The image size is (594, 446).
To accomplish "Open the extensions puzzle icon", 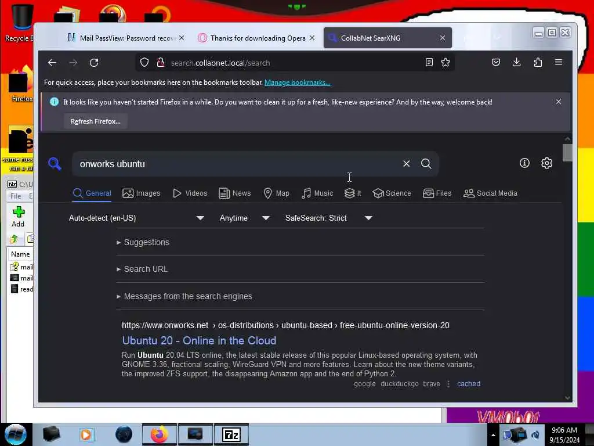I will (x=538, y=62).
